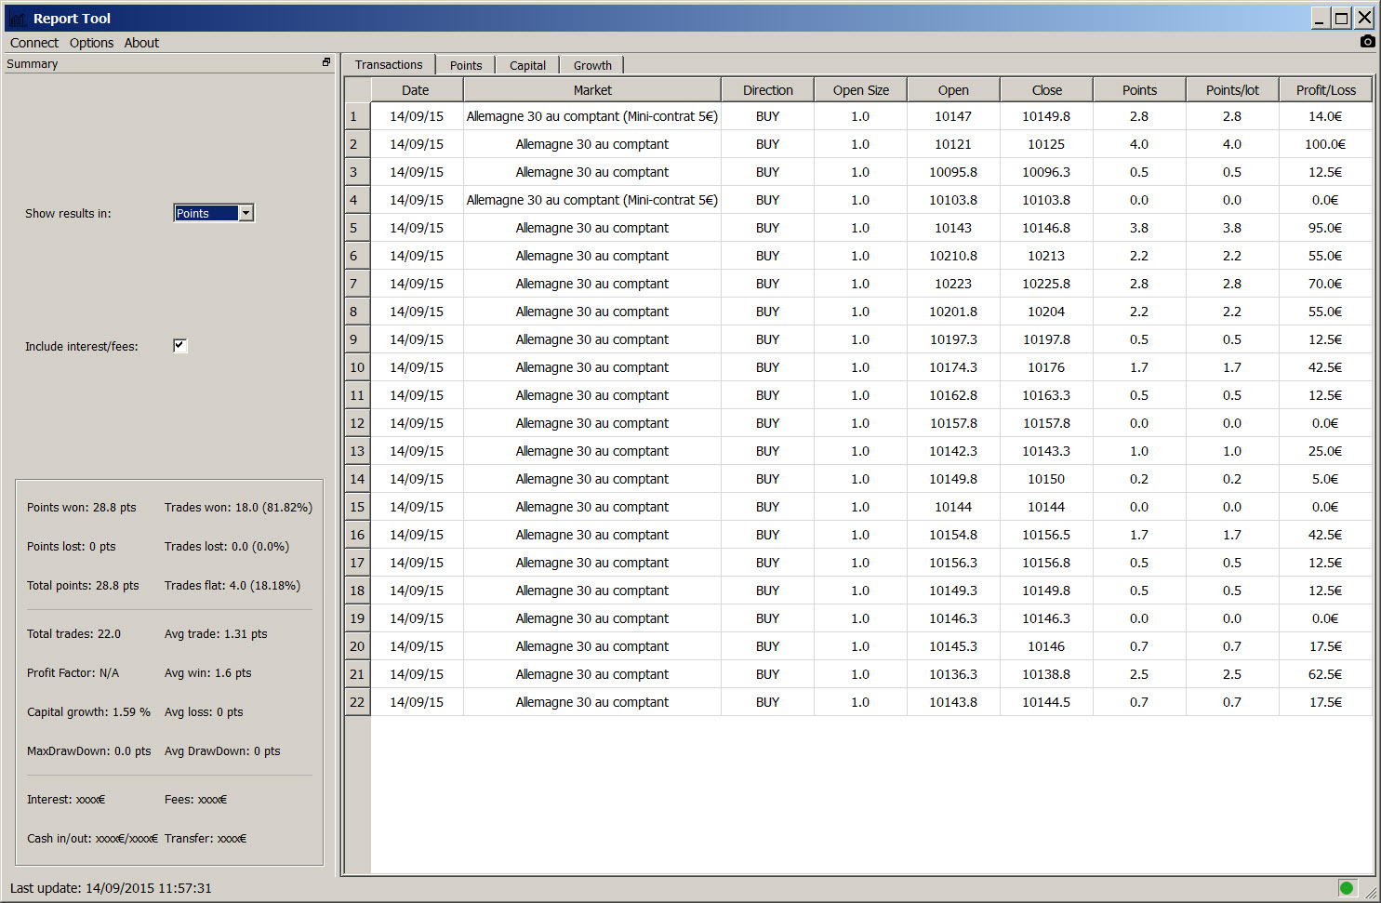Click the green connection status indicator

(x=1347, y=887)
